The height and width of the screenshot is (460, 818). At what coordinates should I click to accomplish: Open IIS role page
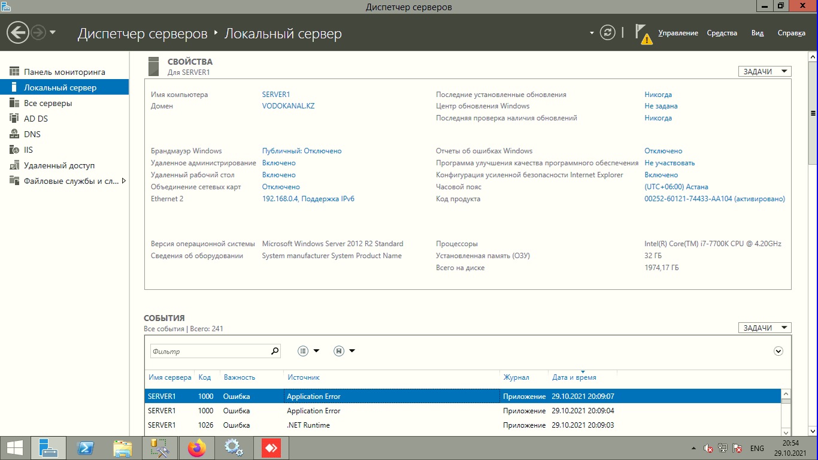coord(64,150)
